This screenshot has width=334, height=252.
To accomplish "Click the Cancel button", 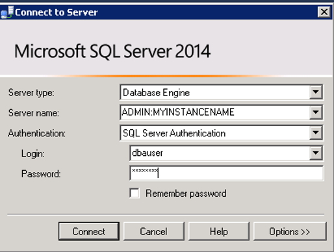I will point(153,231).
